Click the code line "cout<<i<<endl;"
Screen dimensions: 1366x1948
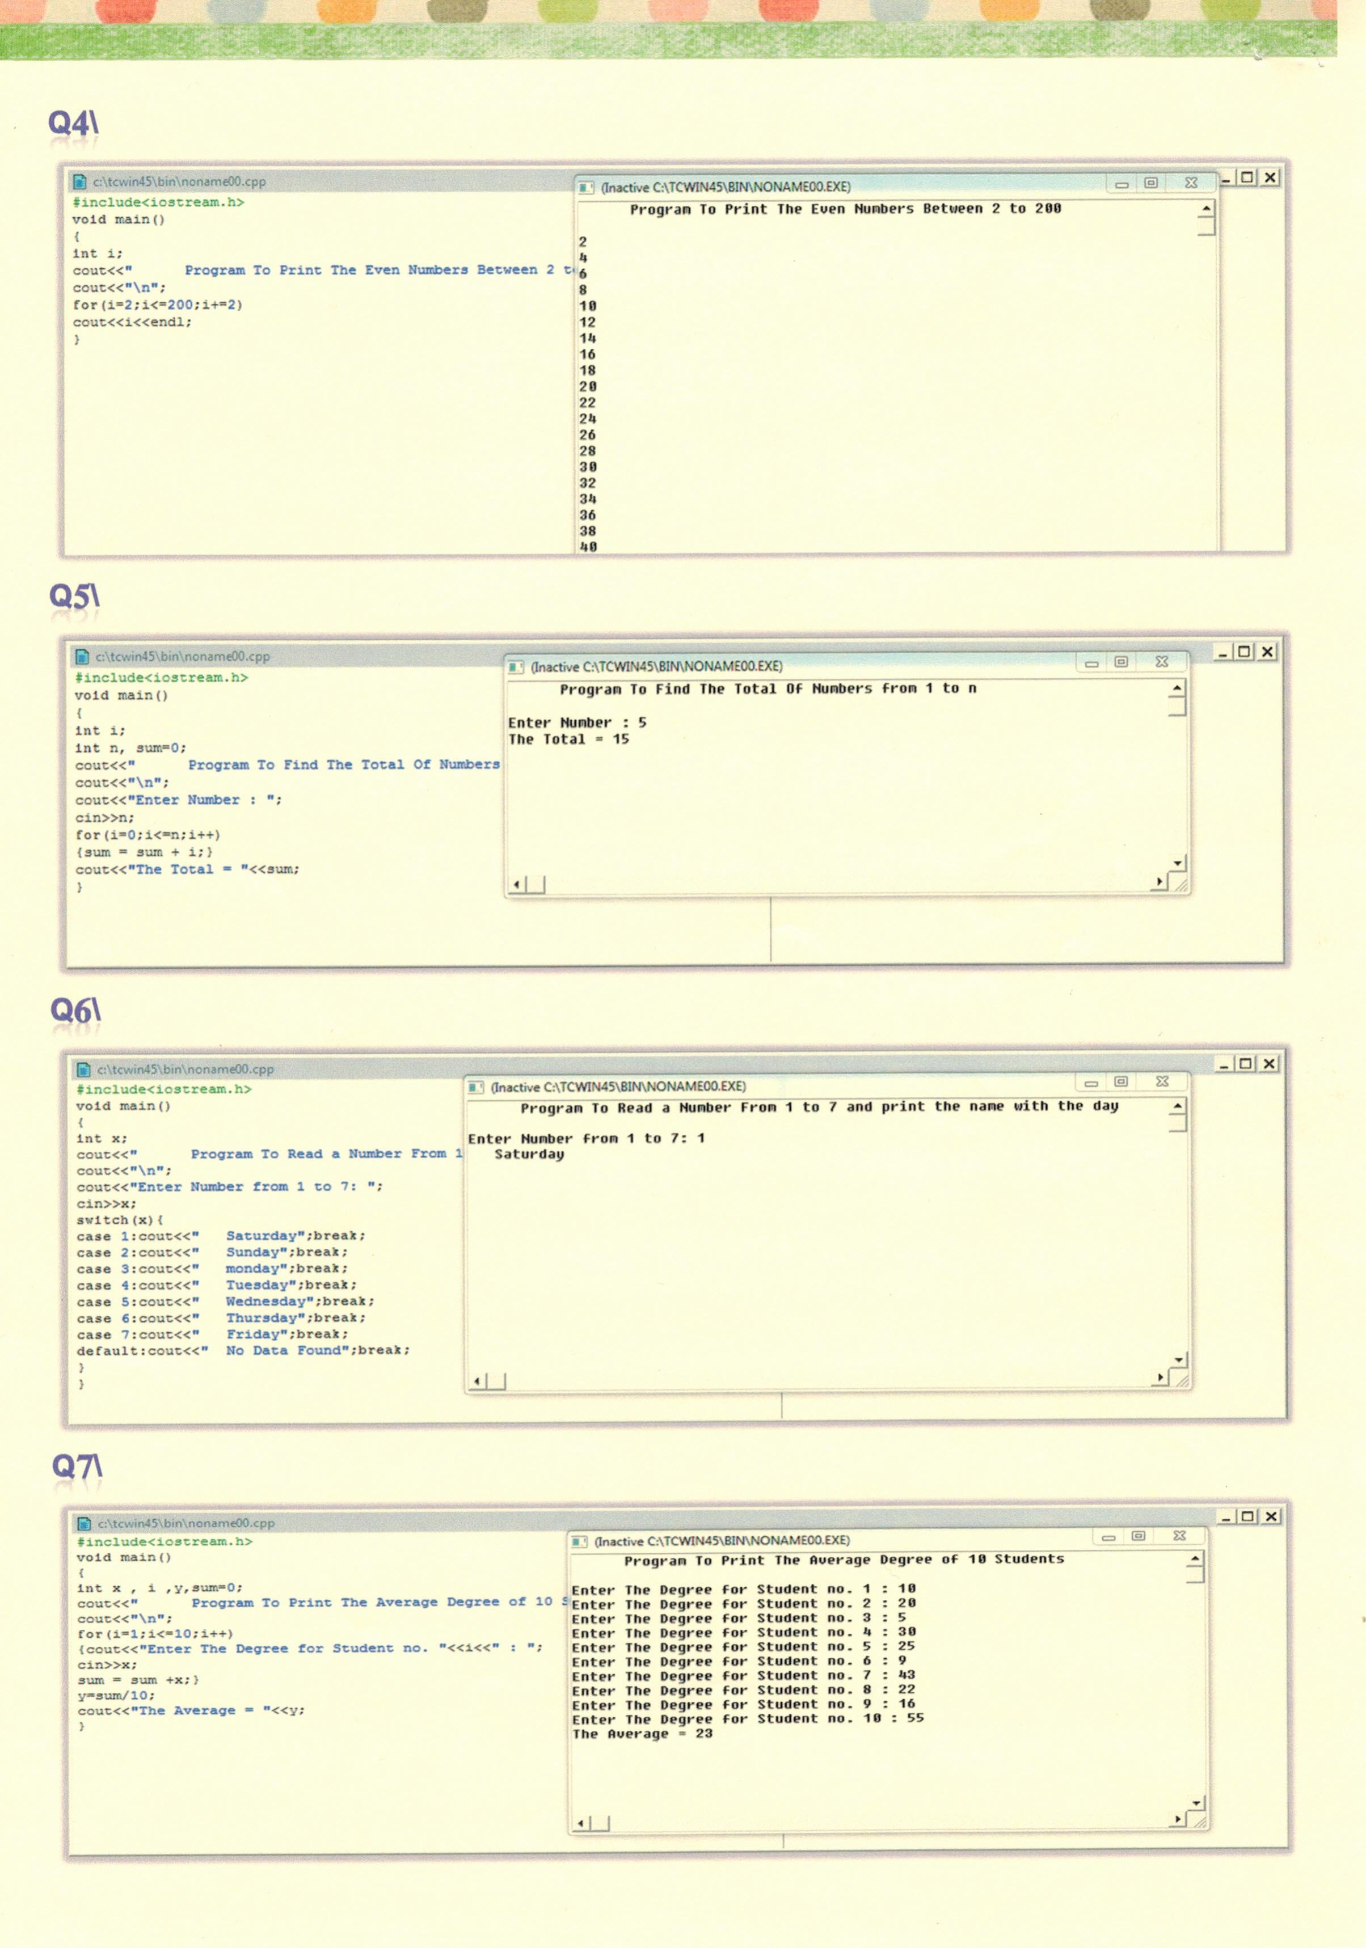pyautogui.click(x=132, y=323)
